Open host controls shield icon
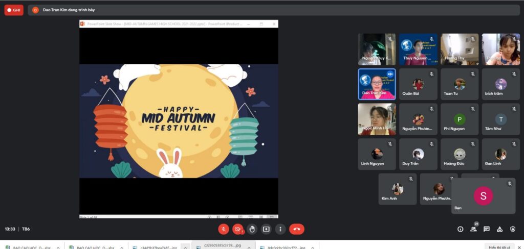 tap(513, 229)
